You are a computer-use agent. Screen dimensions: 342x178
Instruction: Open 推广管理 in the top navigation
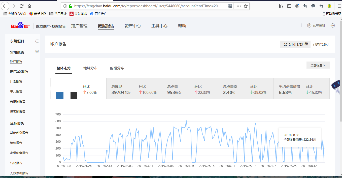(x=79, y=26)
